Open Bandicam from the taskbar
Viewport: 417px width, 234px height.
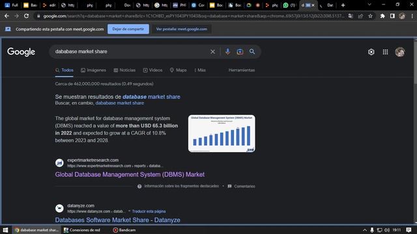(x=124, y=230)
